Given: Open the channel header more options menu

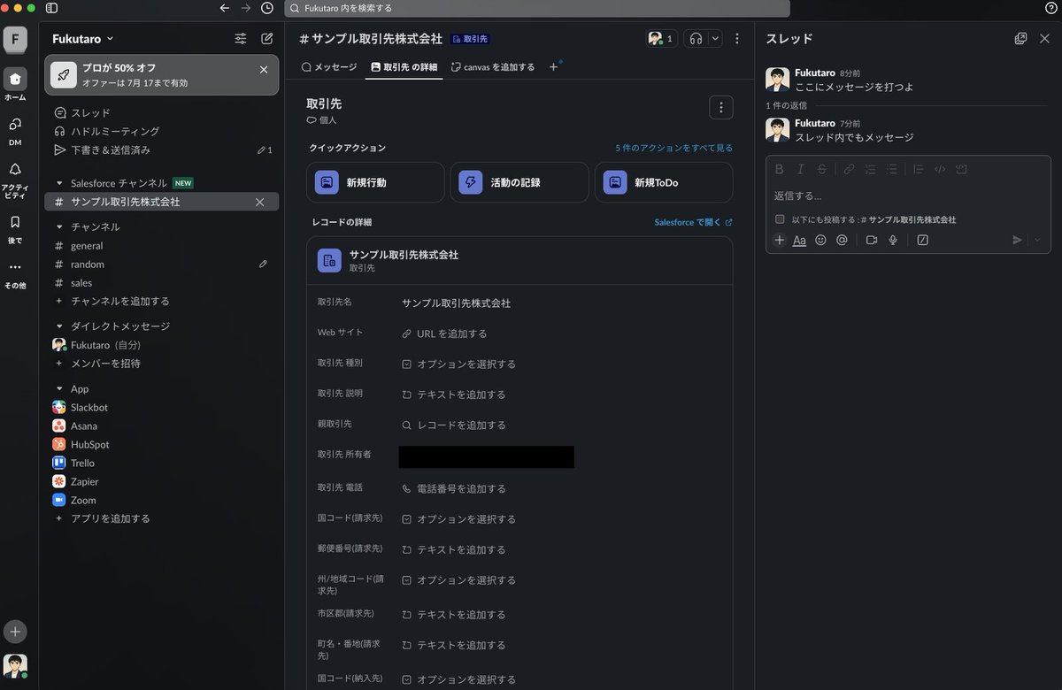Looking at the screenshot, I should coord(737,39).
